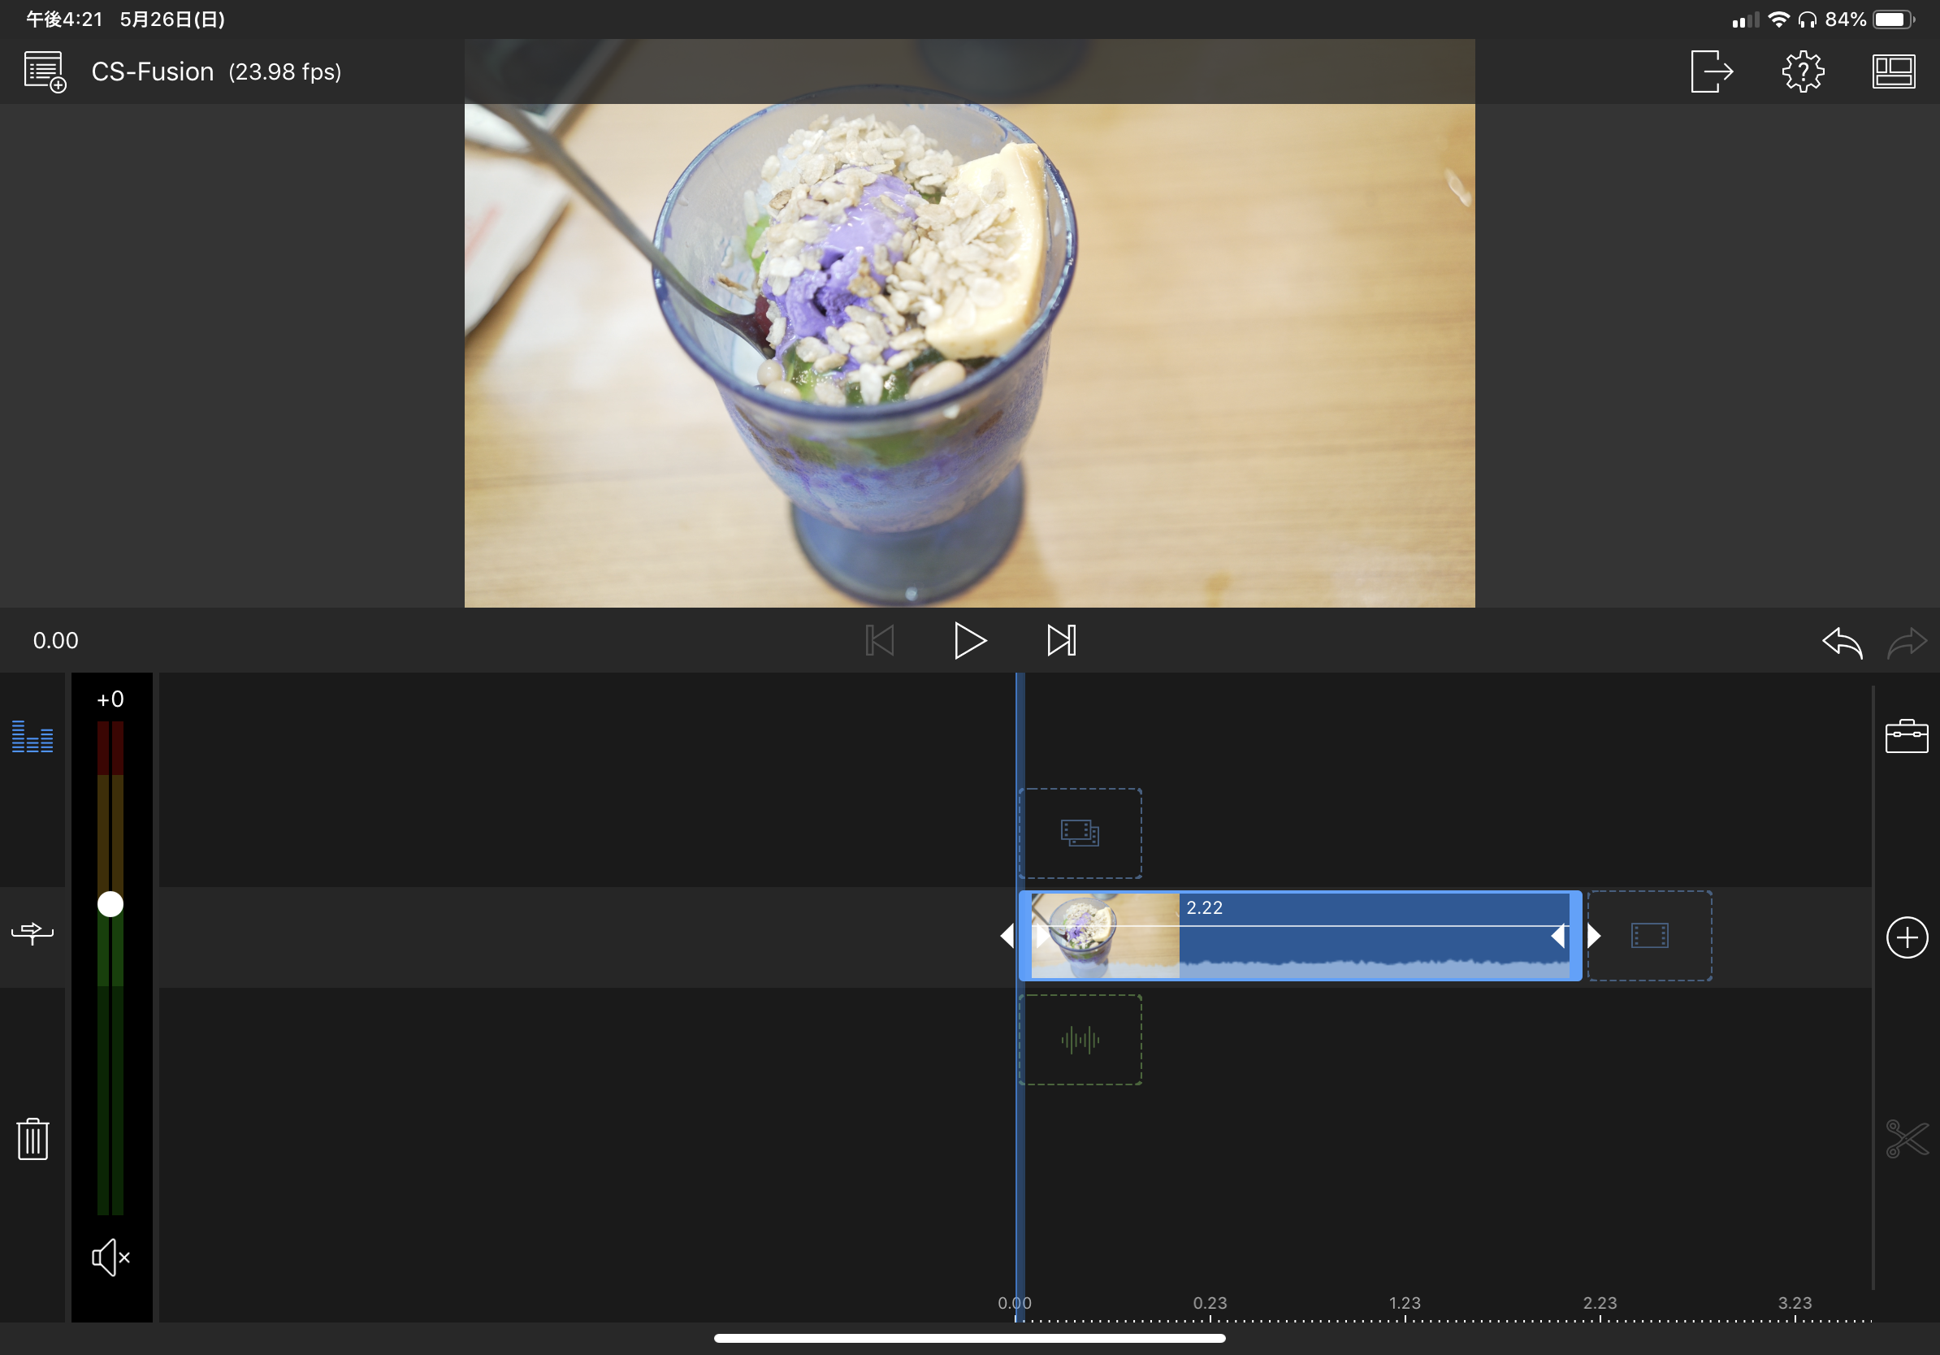Screen dimensions: 1940x1355
Task: Open the toolbox briefcase icon
Action: 1905,736
